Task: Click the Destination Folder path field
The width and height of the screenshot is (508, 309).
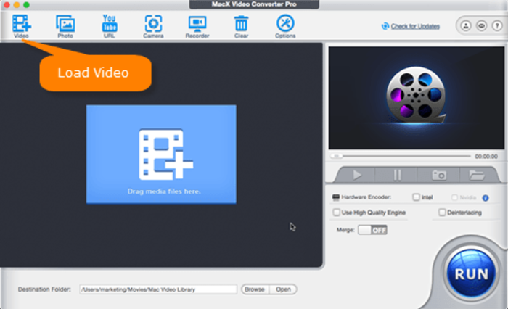Action: point(158,289)
